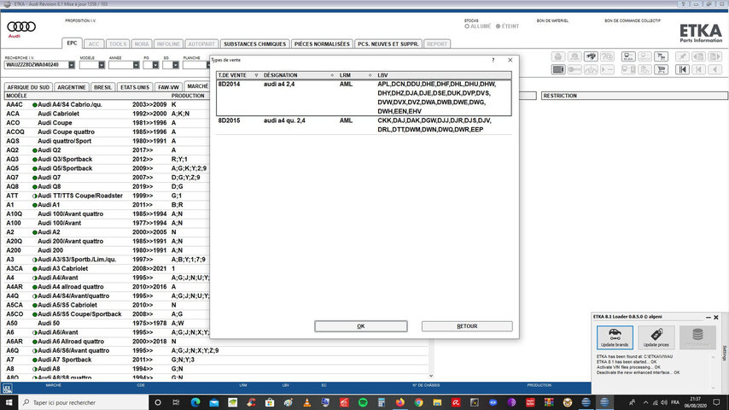Click the OK button in dialog
The width and height of the screenshot is (729, 410).
[361, 326]
